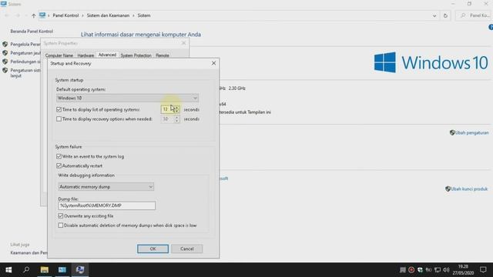493x277 pixels.
Task: Click the Forward navigation arrow
Action: [x=17, y=15]
